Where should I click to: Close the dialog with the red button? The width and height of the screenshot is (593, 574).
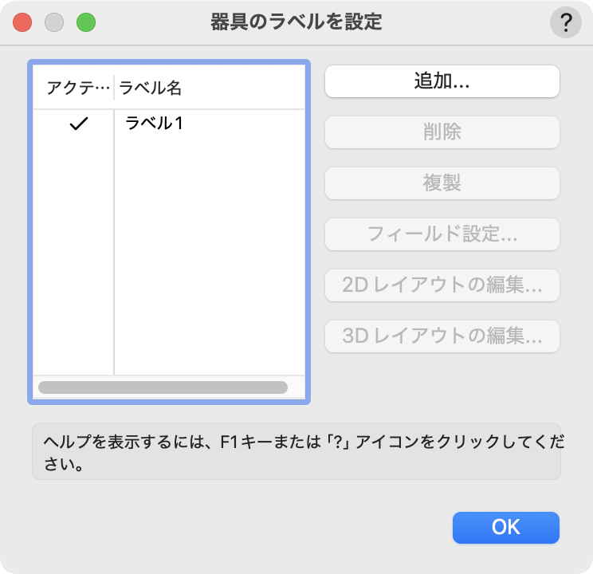pos(22,22)
